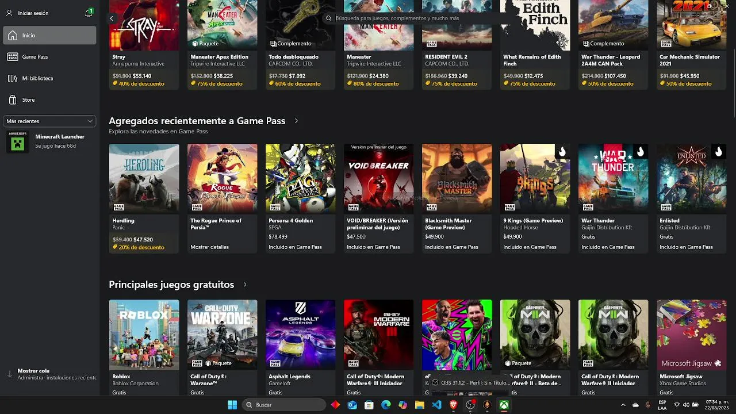Viewport: 736px width, 414px height.
Task: Open the Roblox free game cover
Action: (144, 335)
